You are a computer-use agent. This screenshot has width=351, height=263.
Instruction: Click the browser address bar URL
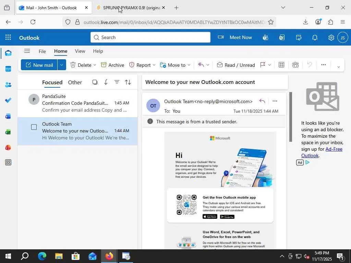(174, 22)
